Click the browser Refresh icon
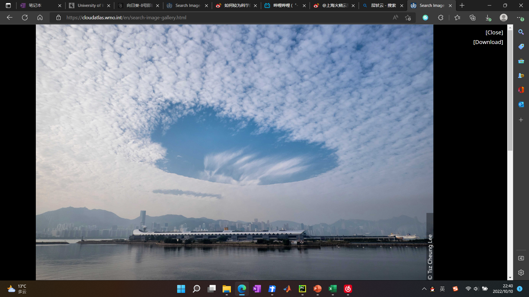Screen dimensions: 529x297 (25, 18)
